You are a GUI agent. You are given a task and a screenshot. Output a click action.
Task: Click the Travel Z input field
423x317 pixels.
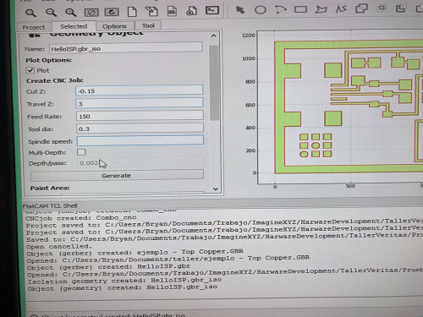[x=140, y=103]
